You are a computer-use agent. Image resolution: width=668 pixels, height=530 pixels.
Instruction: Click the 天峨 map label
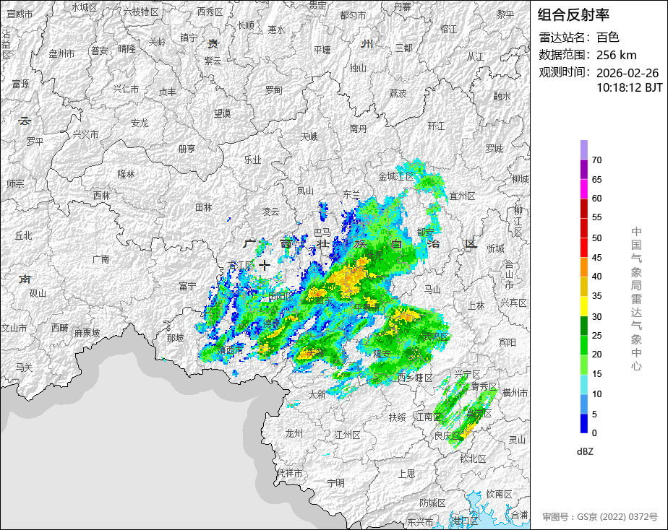pos(309,136)
